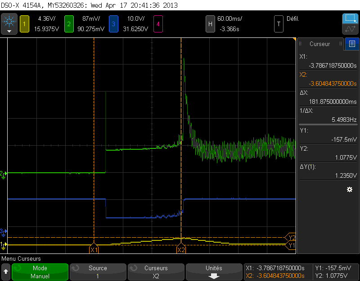This screenshot has height=281, width=360.
Task: Click left grip of Curseur panel
Action: (x=300, y=44)
